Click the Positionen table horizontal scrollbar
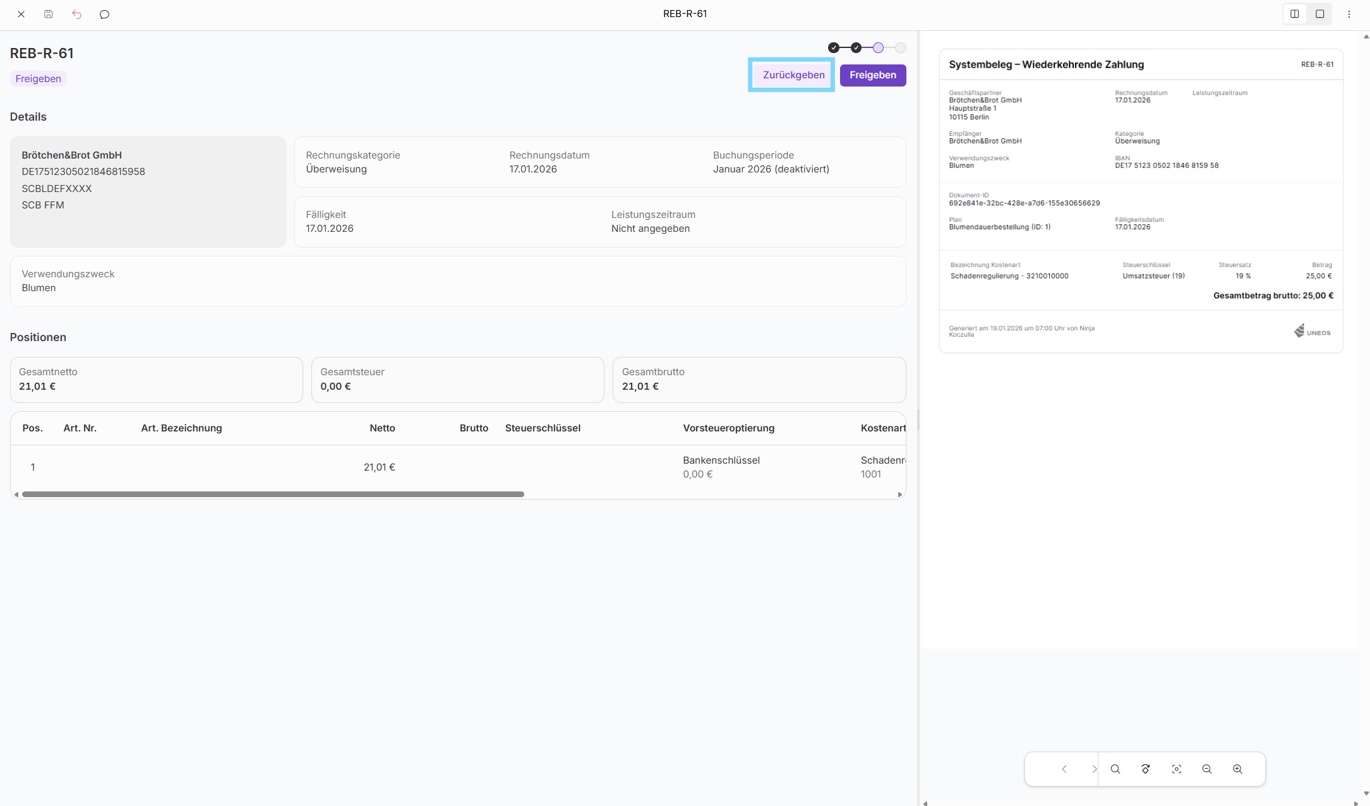1370x806 pixels. 273,495
